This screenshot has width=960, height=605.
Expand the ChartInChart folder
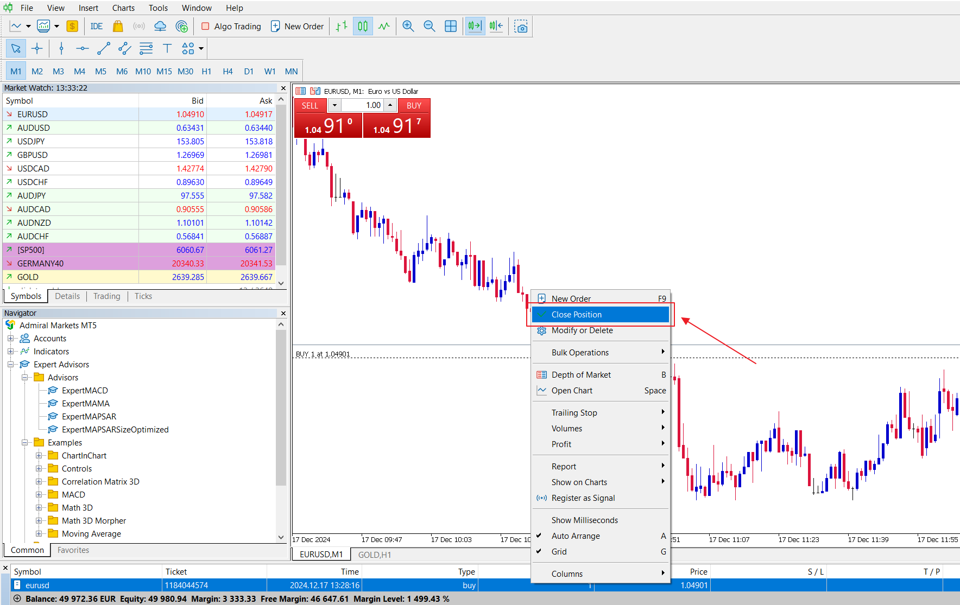39,455
